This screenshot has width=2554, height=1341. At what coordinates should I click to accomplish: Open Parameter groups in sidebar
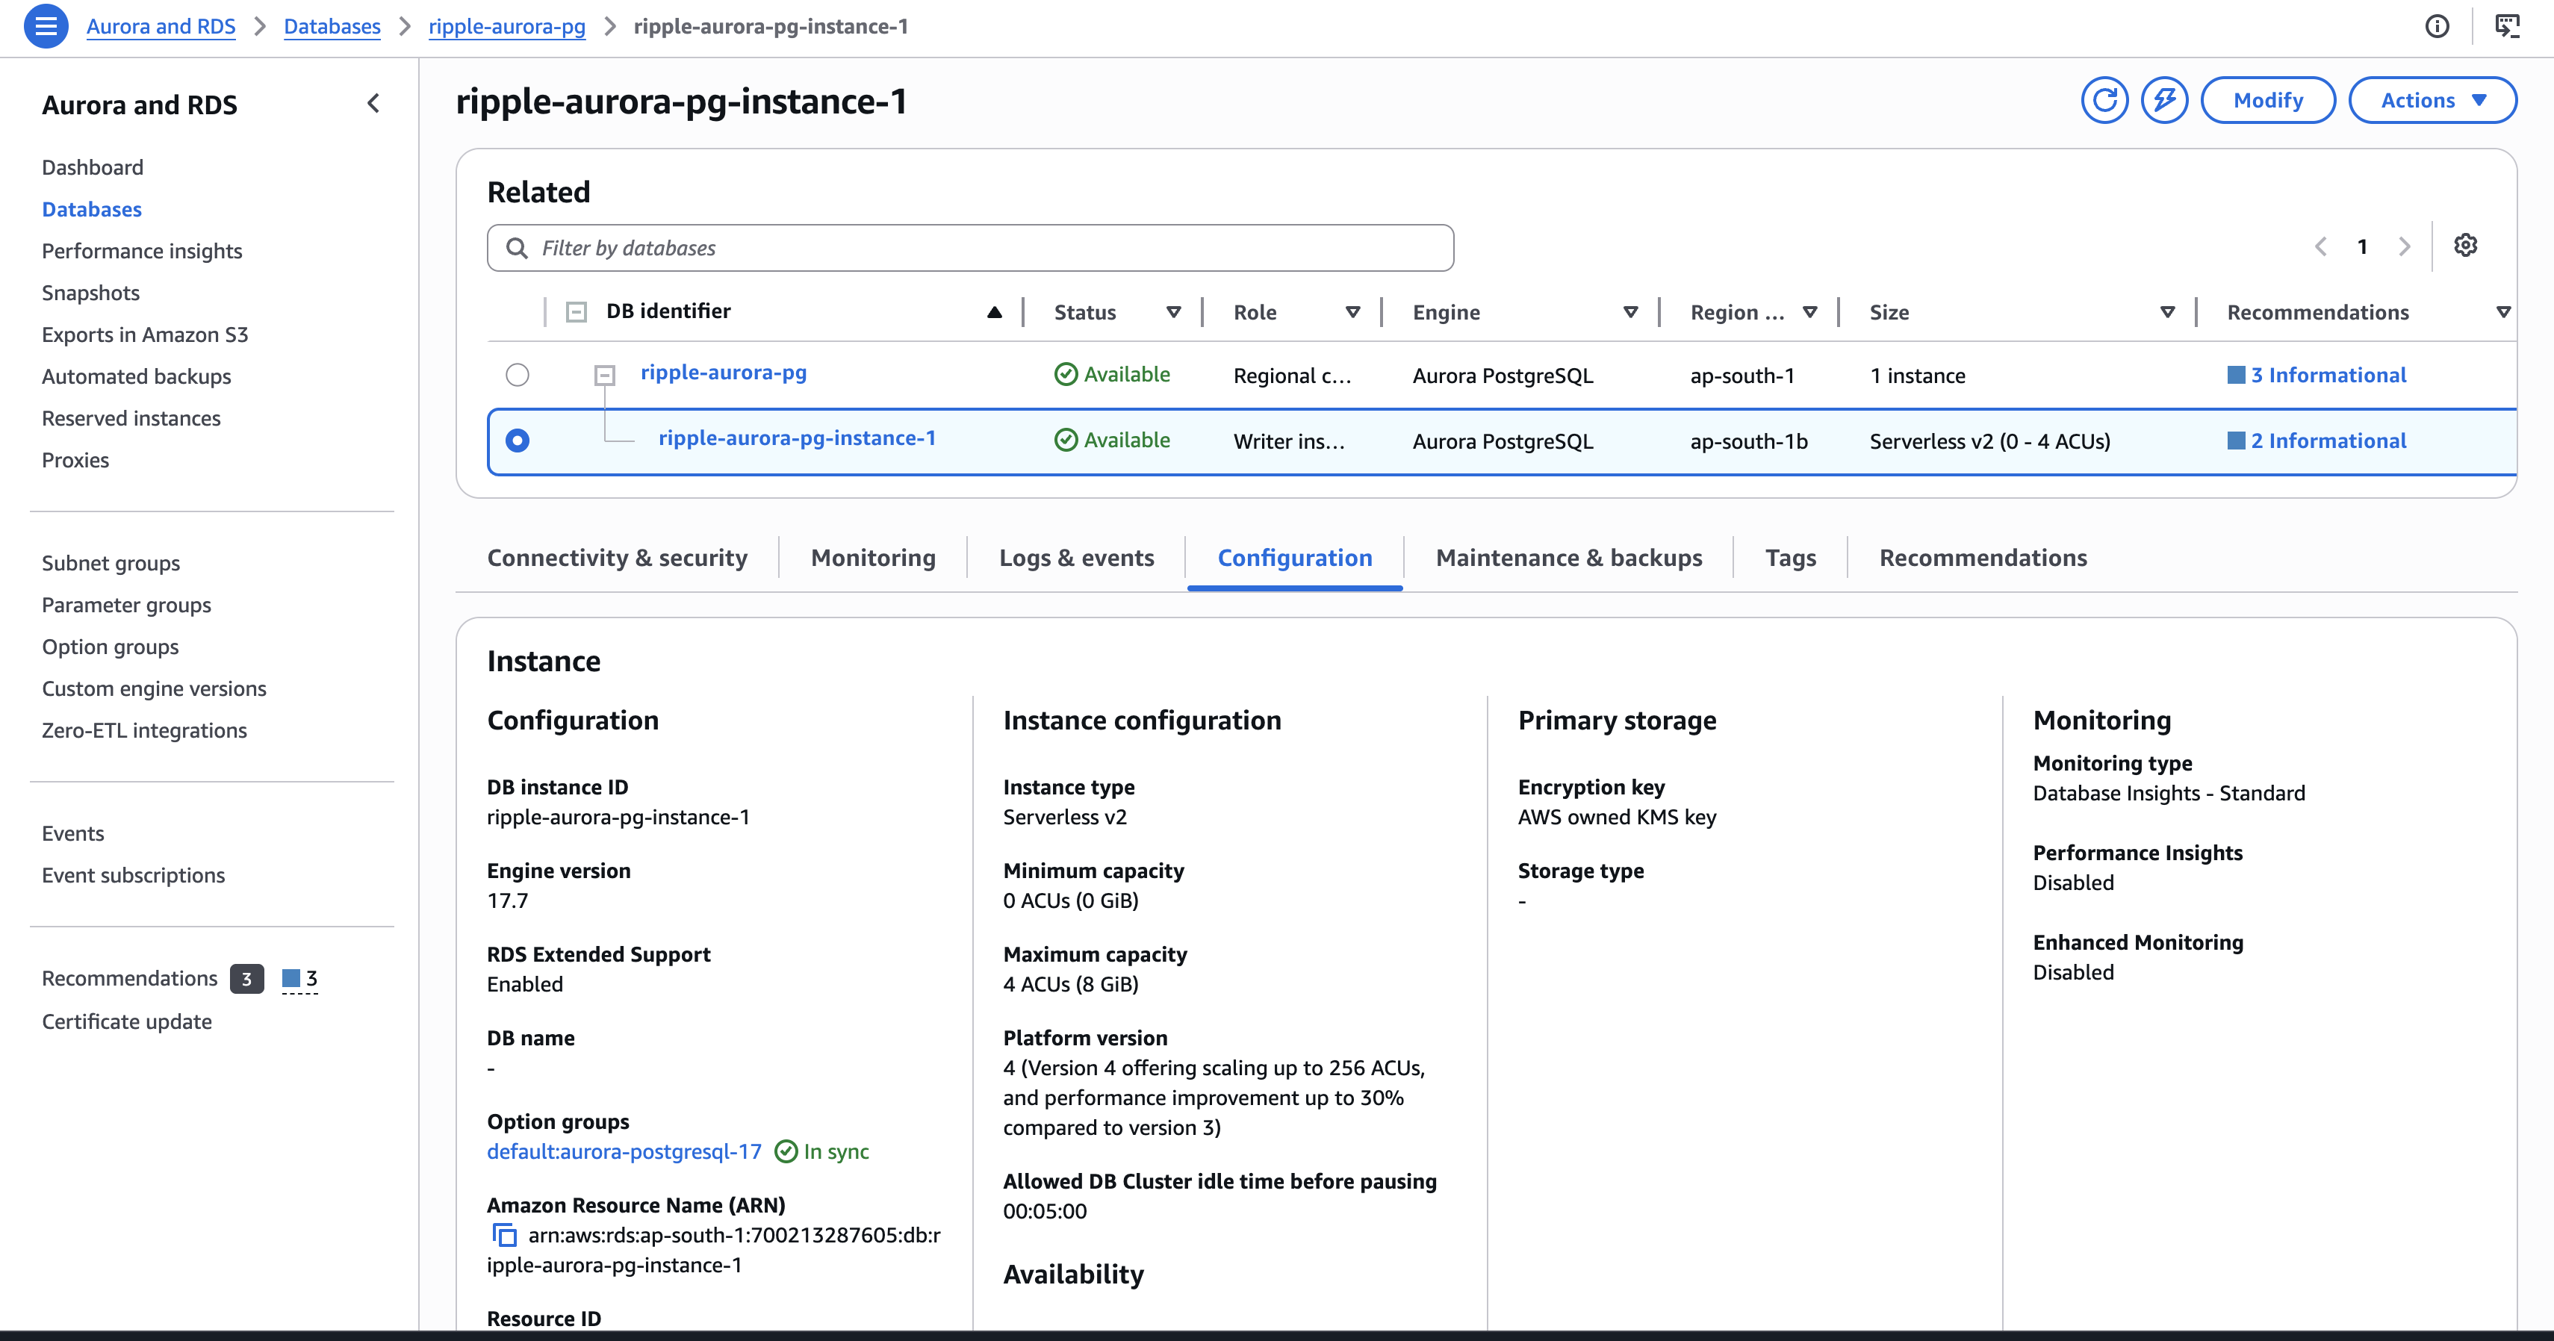coord(126,605)
